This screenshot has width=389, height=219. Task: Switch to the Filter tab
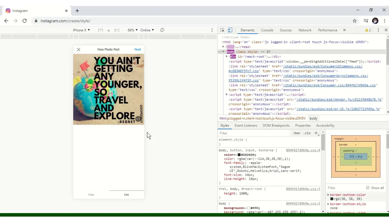click(91, 195)
